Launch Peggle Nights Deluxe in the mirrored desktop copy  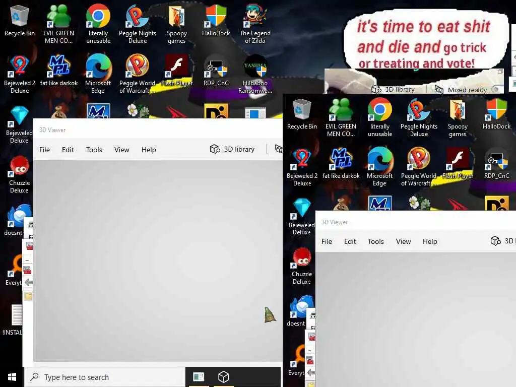[419, 117]
